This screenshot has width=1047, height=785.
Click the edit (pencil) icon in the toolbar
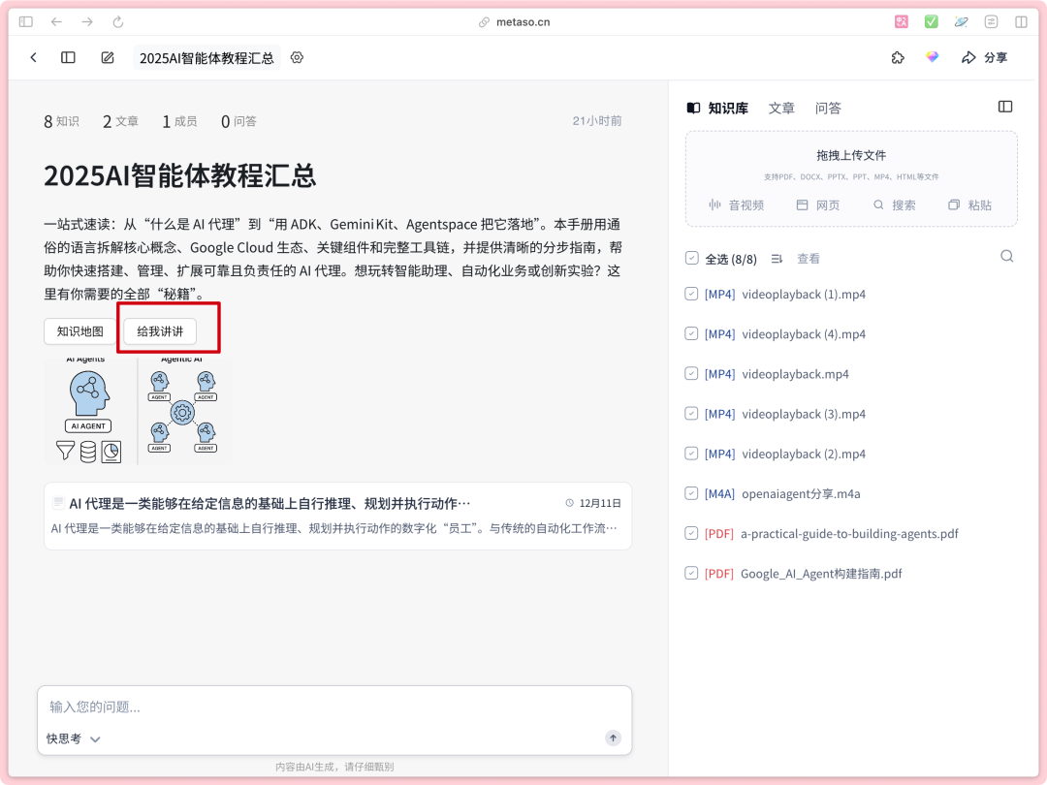(108, 57)
